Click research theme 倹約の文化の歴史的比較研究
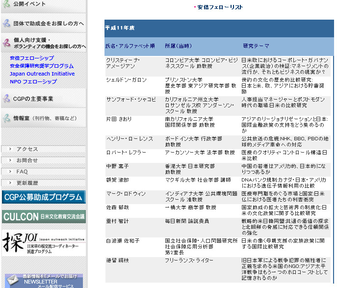 click(283, 86)
